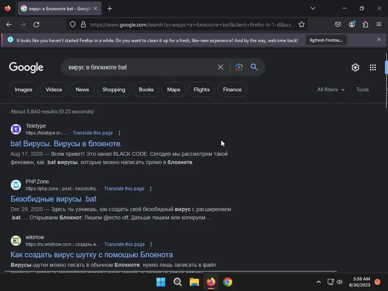
Task: Click the address bar URL field
Action: coord(192,25)
